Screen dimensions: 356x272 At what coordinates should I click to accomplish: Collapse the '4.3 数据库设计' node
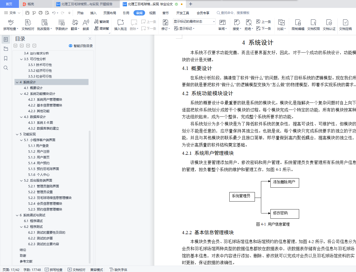(21, 117)
